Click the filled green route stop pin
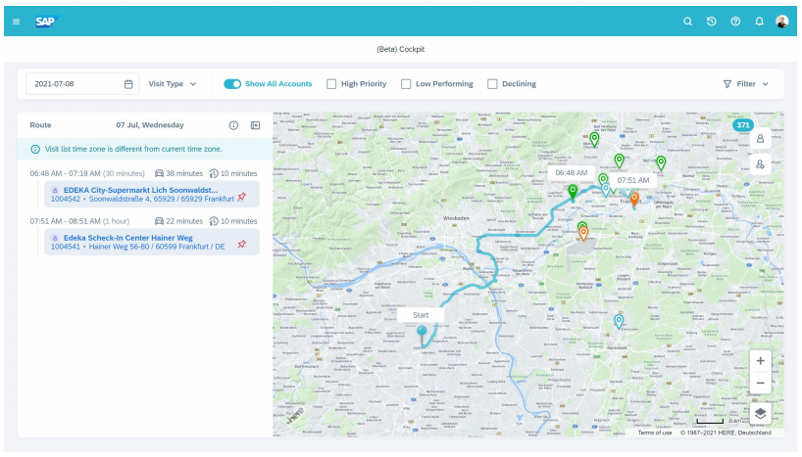This screenshot has height=457, width=802. click(573, 192)
